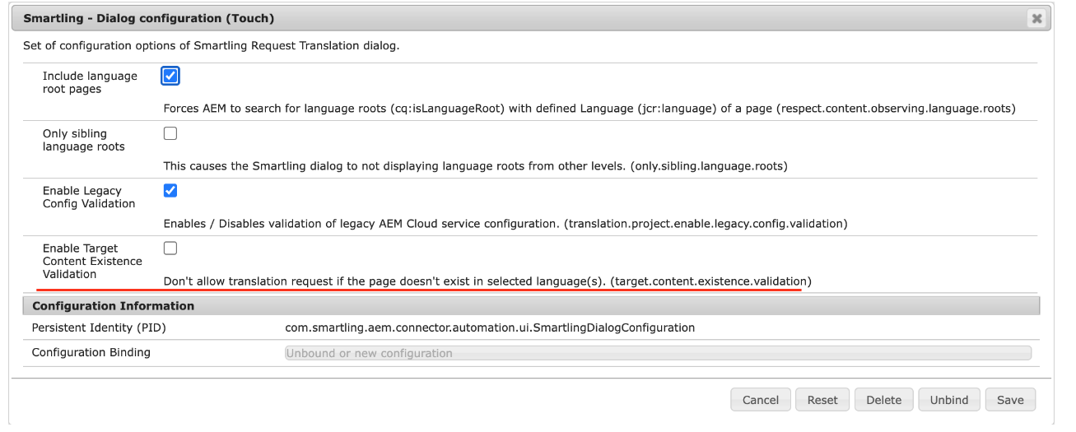This screenshot has width=1076, height=432.
Task: Click the Persistent Identity PID value text
Action: 490,327
